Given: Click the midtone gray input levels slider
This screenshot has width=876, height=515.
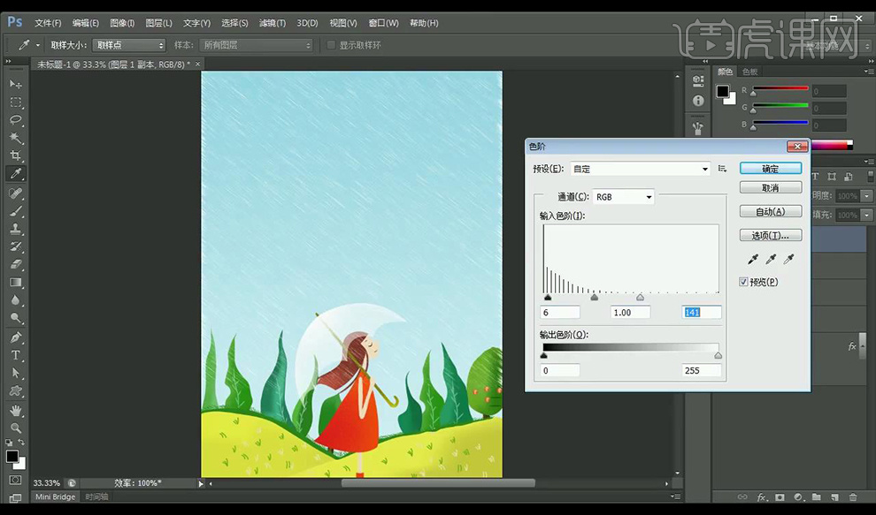Looking at the screenshot, I should click(594, 298).
